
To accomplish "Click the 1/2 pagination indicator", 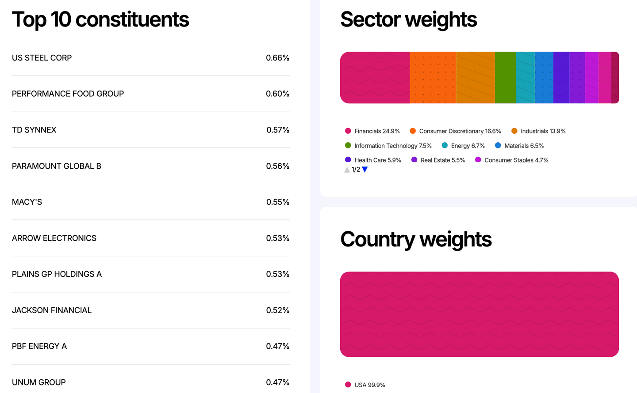I will [x=356, y=170].
